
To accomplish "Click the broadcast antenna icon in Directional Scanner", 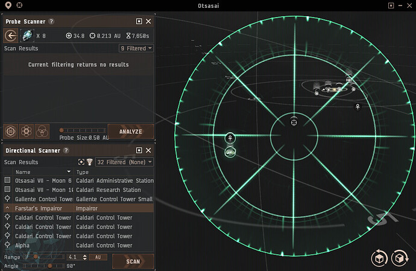I will (x=90, y=162).
